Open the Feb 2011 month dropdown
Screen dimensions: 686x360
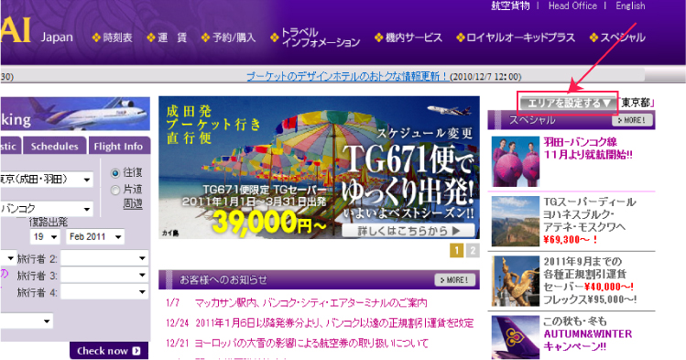point(95,236)
